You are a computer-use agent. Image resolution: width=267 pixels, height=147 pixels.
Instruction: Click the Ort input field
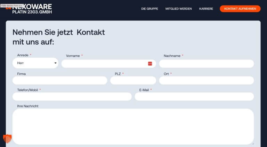point(207,80)
